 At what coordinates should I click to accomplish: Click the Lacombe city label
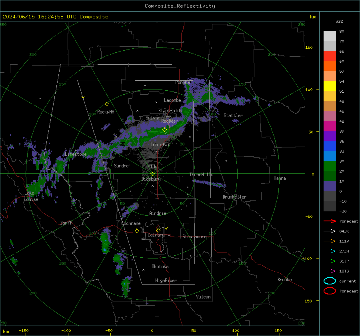pos(172,100)
